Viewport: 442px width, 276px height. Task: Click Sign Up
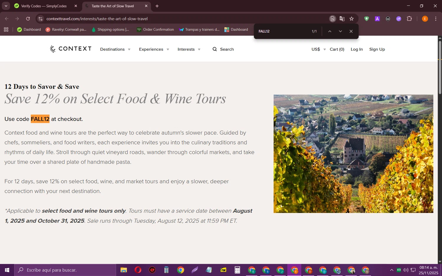point(377,49)
